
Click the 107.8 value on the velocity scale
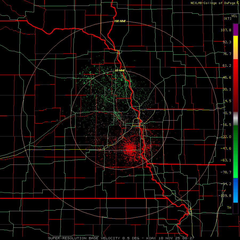[x=226, y=30]
